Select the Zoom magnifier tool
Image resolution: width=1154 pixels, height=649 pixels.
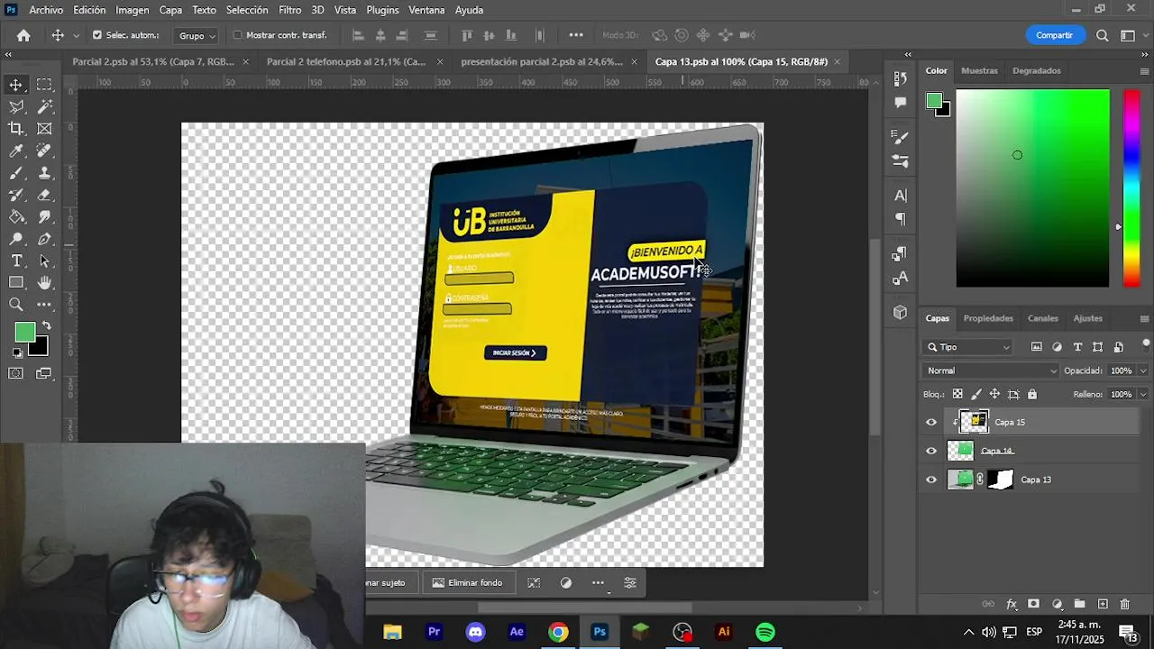click(x=16, y=305)
